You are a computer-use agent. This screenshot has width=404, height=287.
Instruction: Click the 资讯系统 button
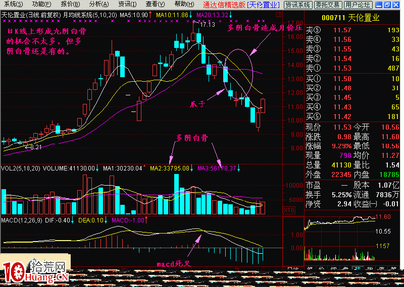(x=298, y=5)
